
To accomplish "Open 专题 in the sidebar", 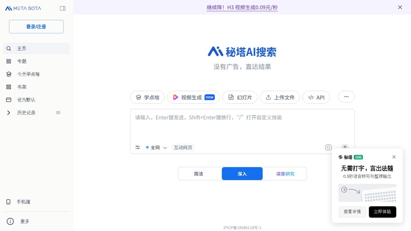I will pyautogui.click(x=37, y=61).
